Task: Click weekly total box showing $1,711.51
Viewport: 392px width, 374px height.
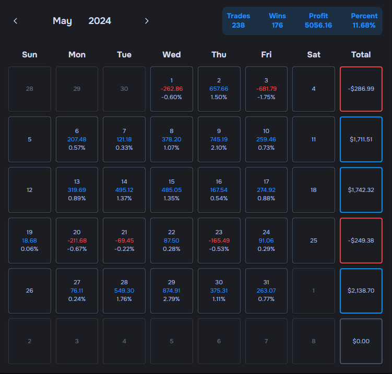Action: click(361, 139)
